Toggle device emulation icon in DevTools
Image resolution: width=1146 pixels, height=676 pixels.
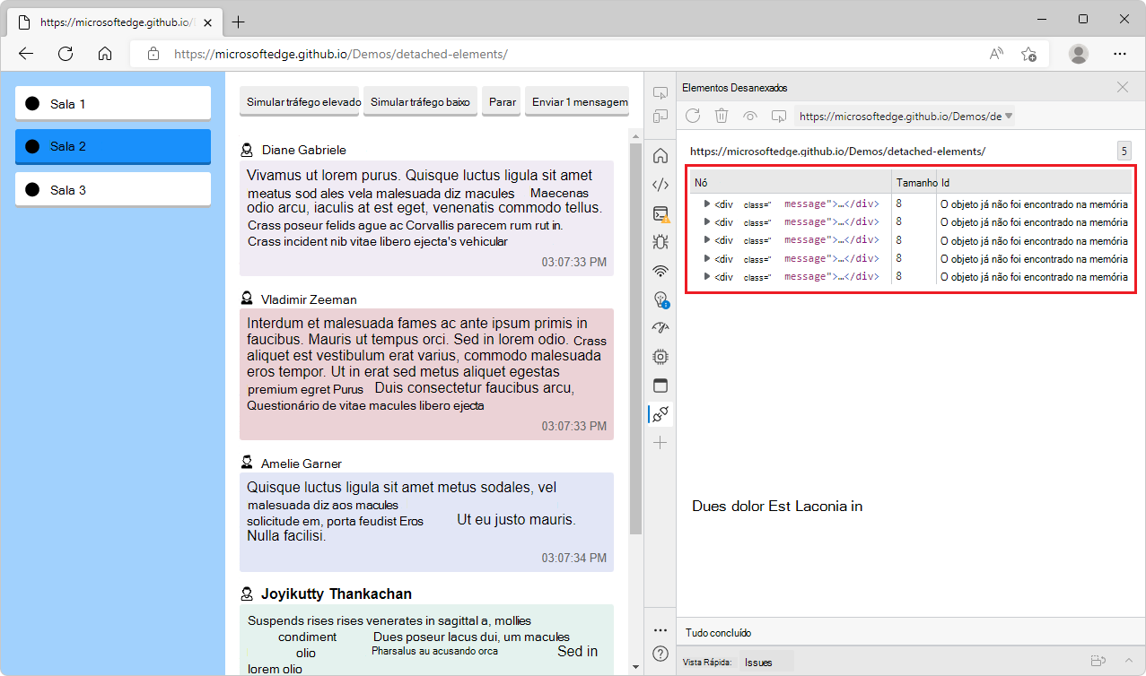tap(660, 117)
